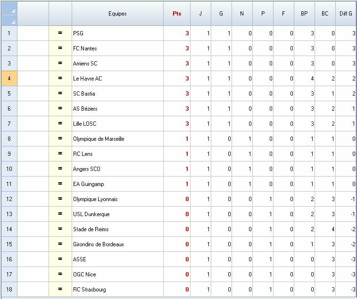Click the Equipes column header
Screen dimensions: 357x299
click(117, 14)
